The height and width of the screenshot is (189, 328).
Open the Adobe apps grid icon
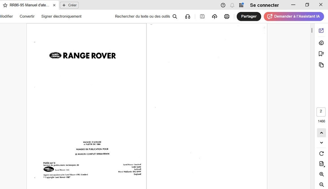pyautogui.click(x=241, y=5)
